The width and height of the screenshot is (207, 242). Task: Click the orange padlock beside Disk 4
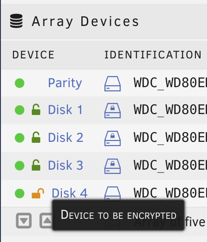tap(38, 193)
